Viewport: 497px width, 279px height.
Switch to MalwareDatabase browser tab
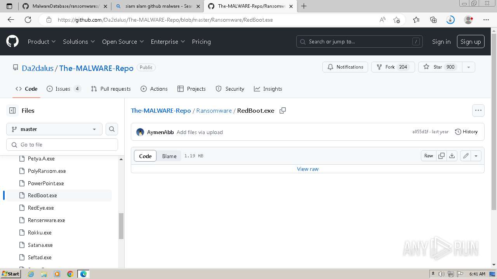pos(64,6)
